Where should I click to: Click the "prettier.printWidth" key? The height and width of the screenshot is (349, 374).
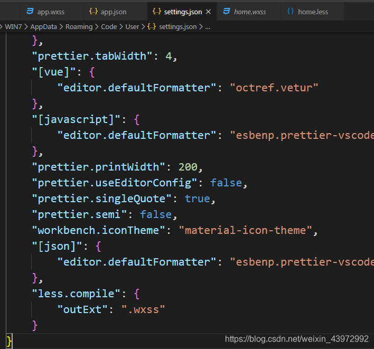(x=98, y=167)
